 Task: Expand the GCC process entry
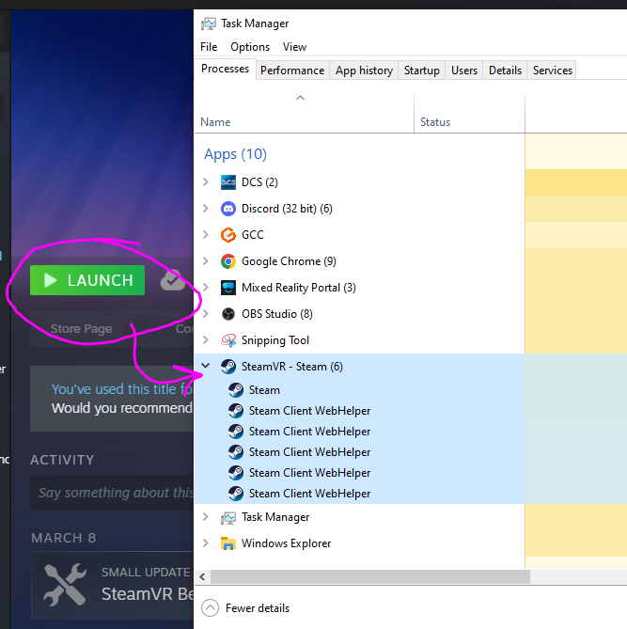pos(205,235)
